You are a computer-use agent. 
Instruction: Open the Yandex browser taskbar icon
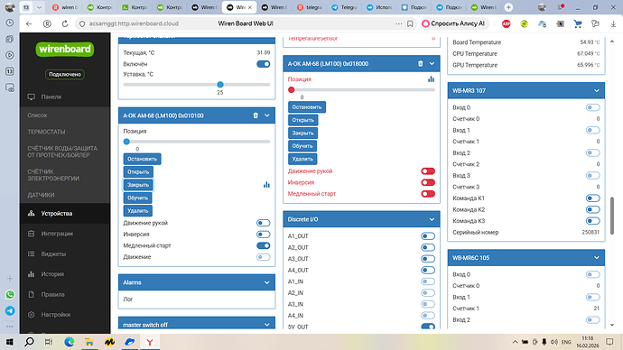(150, 342)
